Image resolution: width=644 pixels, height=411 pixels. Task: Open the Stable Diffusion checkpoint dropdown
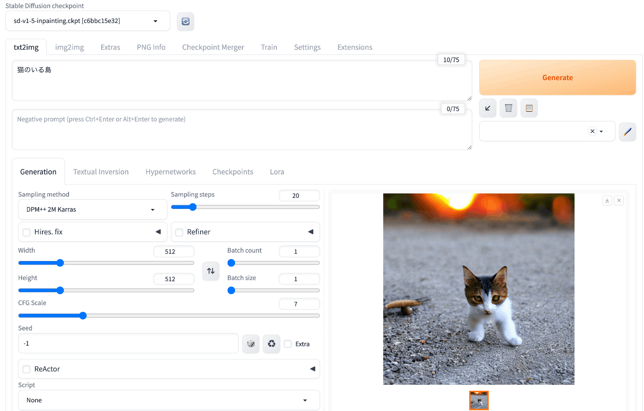coord(88,21)
